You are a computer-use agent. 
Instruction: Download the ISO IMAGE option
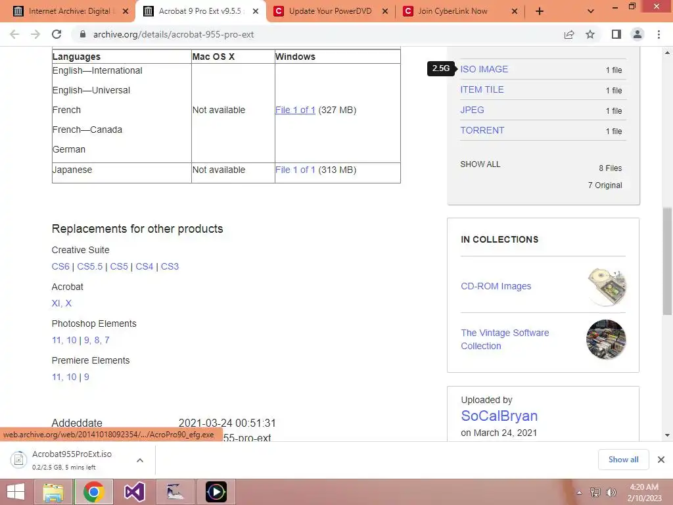(x=484, y=69)
